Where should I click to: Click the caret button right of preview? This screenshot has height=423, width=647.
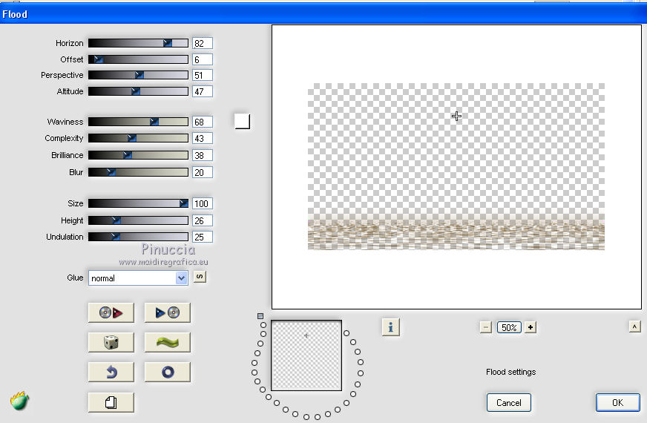point(634,327)
